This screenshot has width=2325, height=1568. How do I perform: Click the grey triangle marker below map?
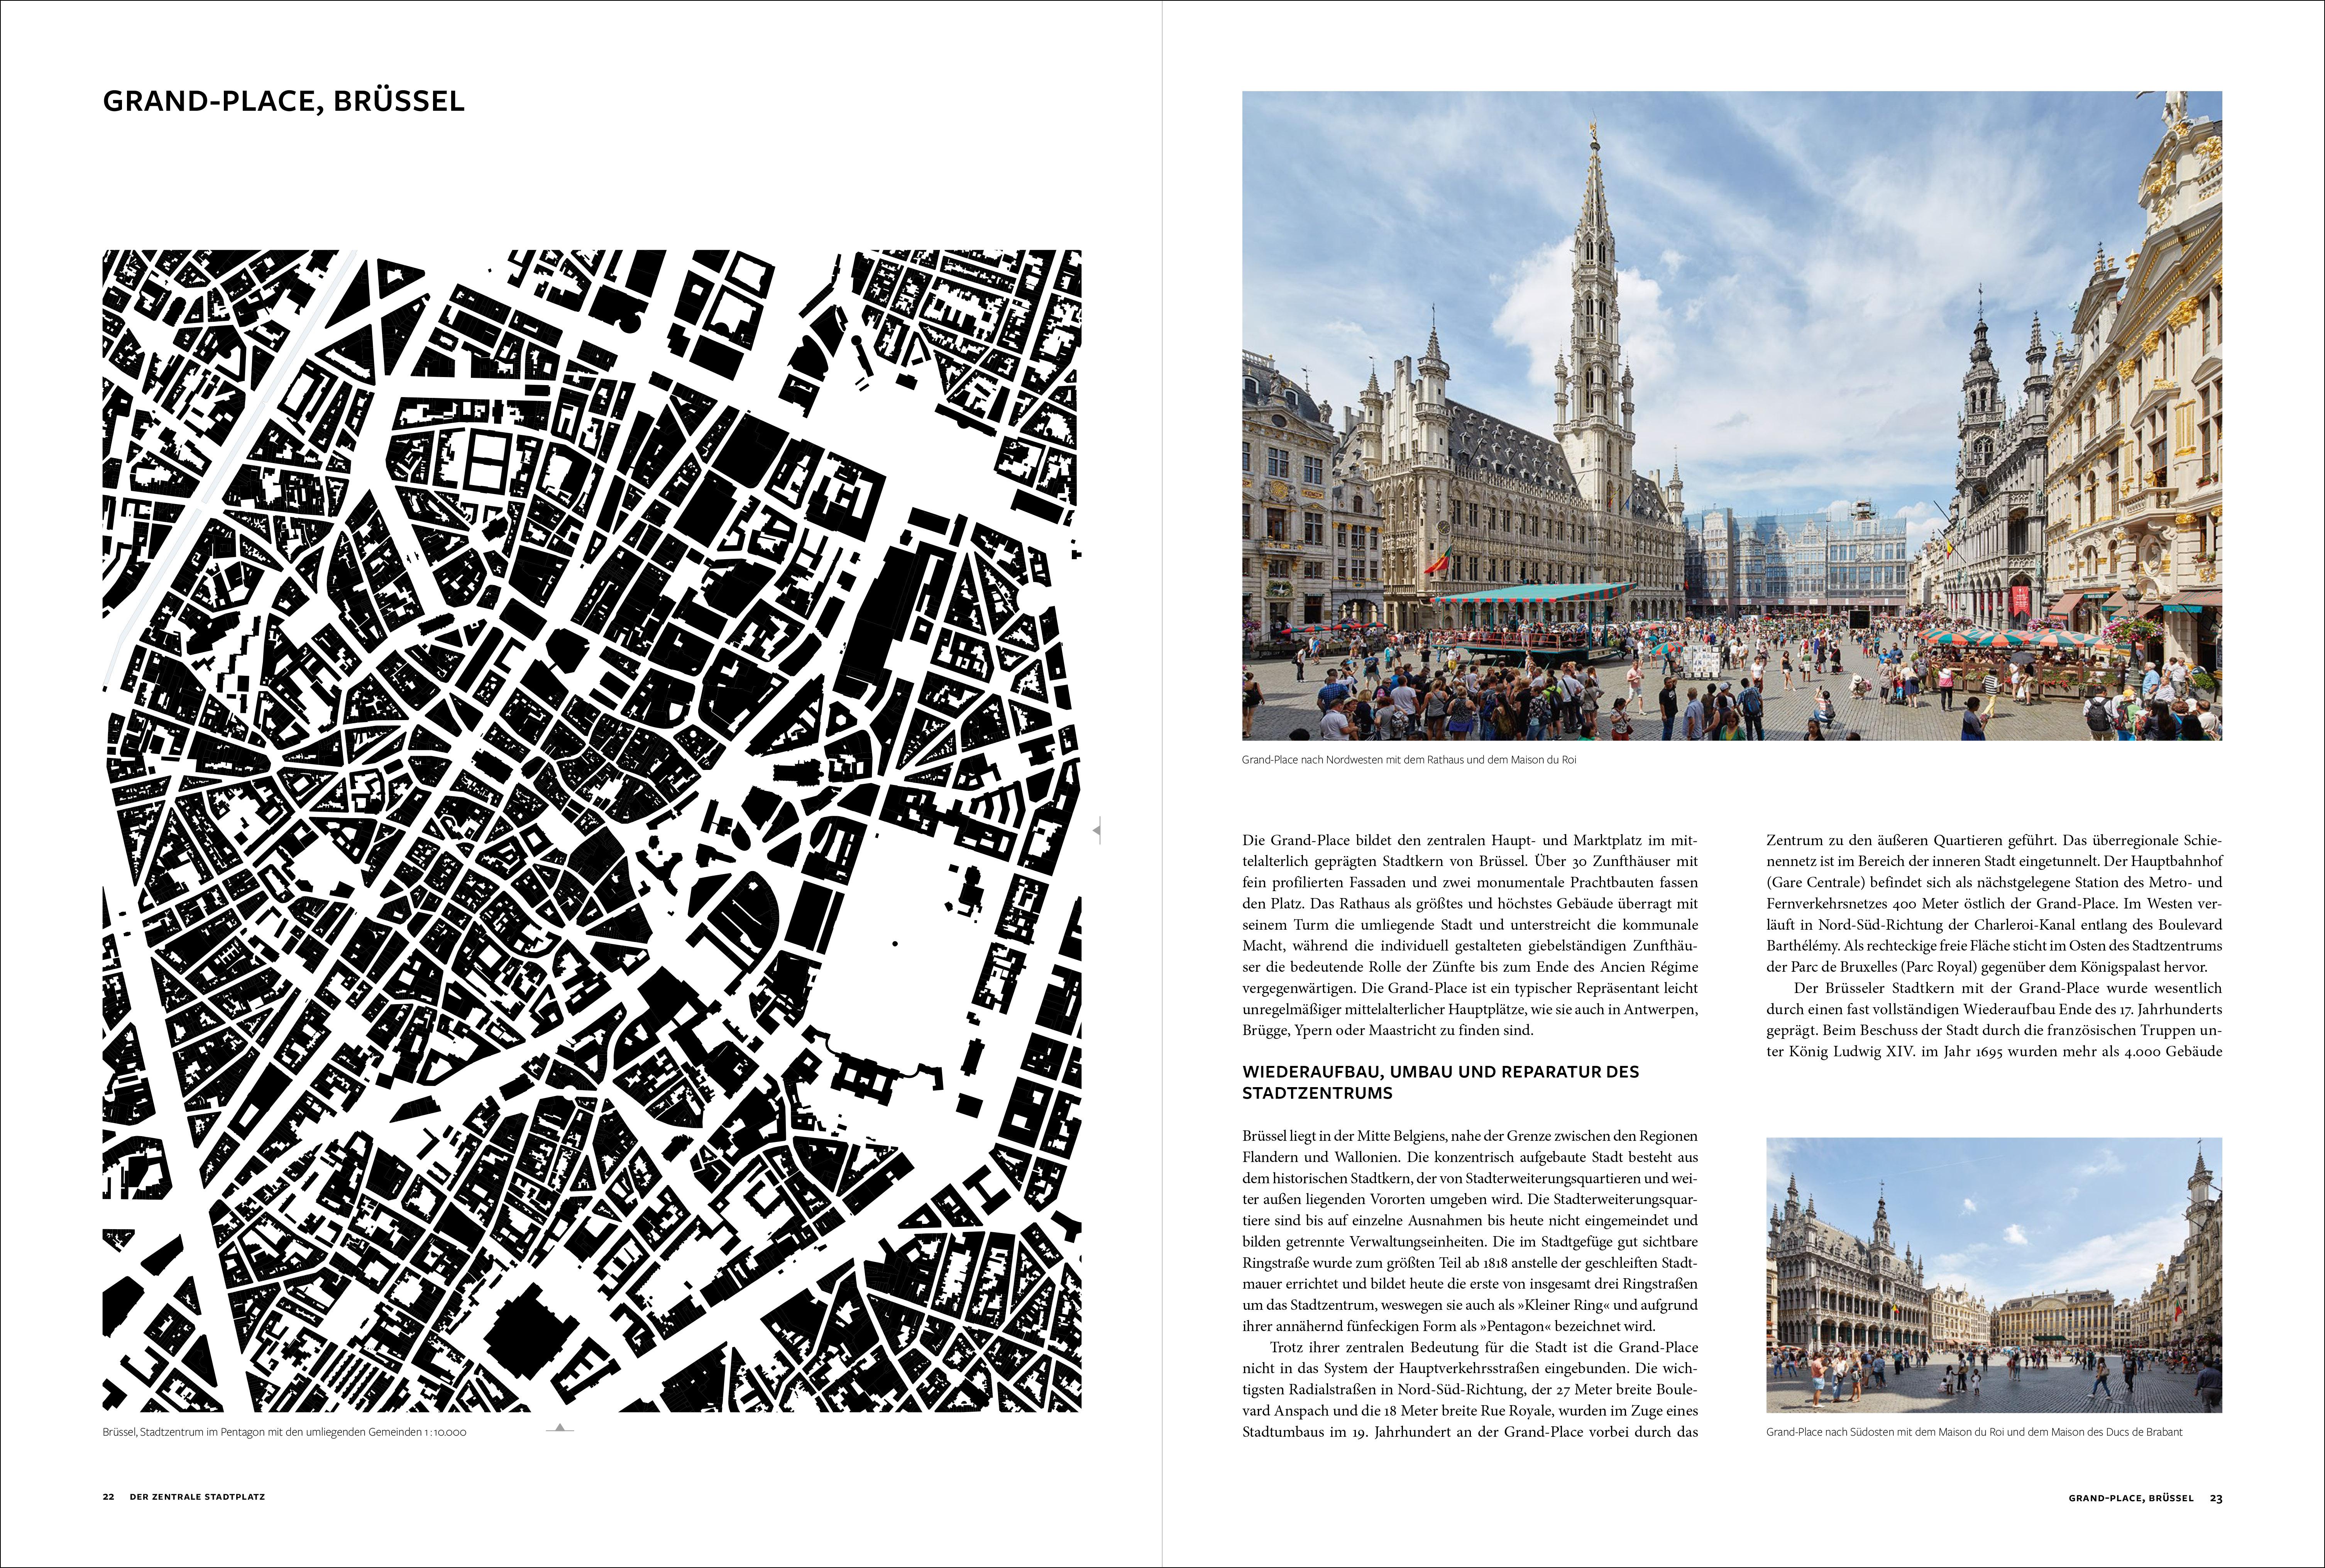[x=560, y=1427]
